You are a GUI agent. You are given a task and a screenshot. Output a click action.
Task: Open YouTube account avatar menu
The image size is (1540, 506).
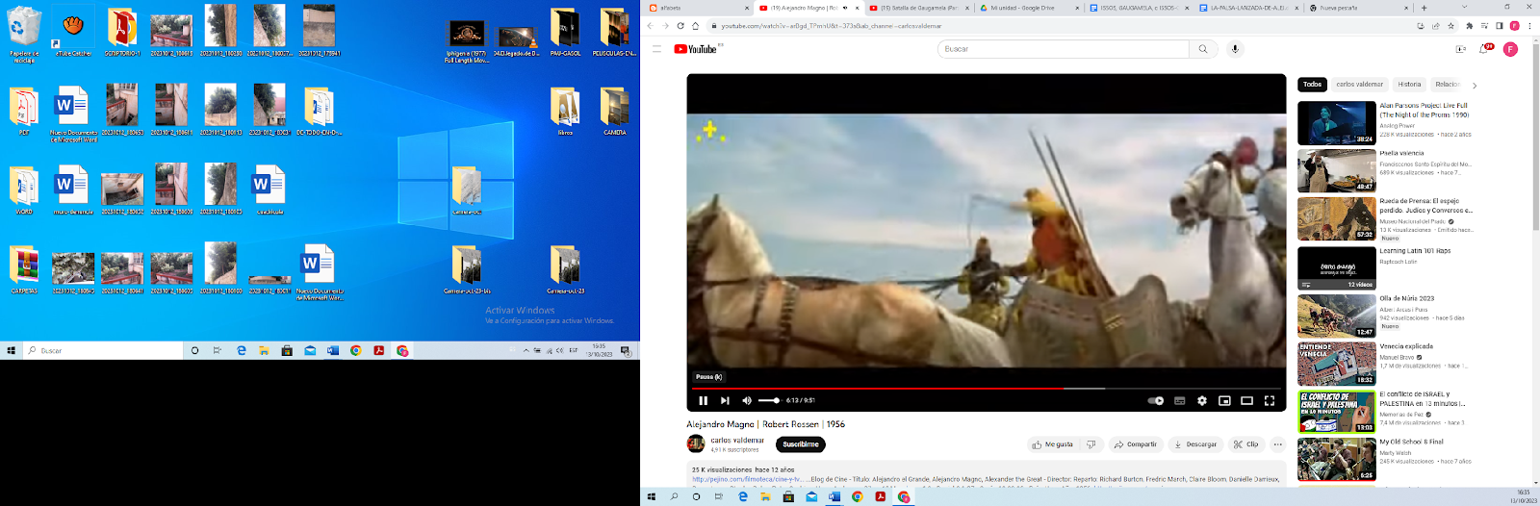(x=1510, y=49)
